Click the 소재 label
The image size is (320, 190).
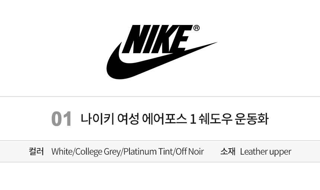pyautogui.click(x=228, y=151)
